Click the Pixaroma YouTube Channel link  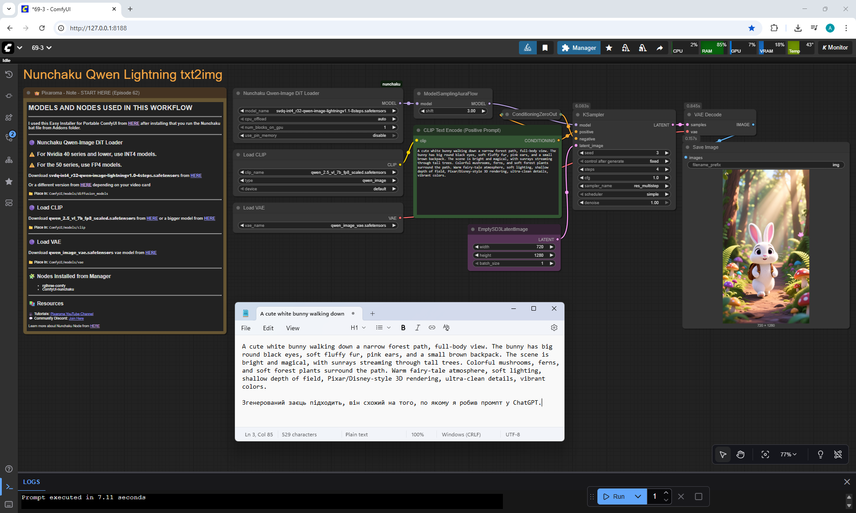pyautogui.click(x=72, y=314)
